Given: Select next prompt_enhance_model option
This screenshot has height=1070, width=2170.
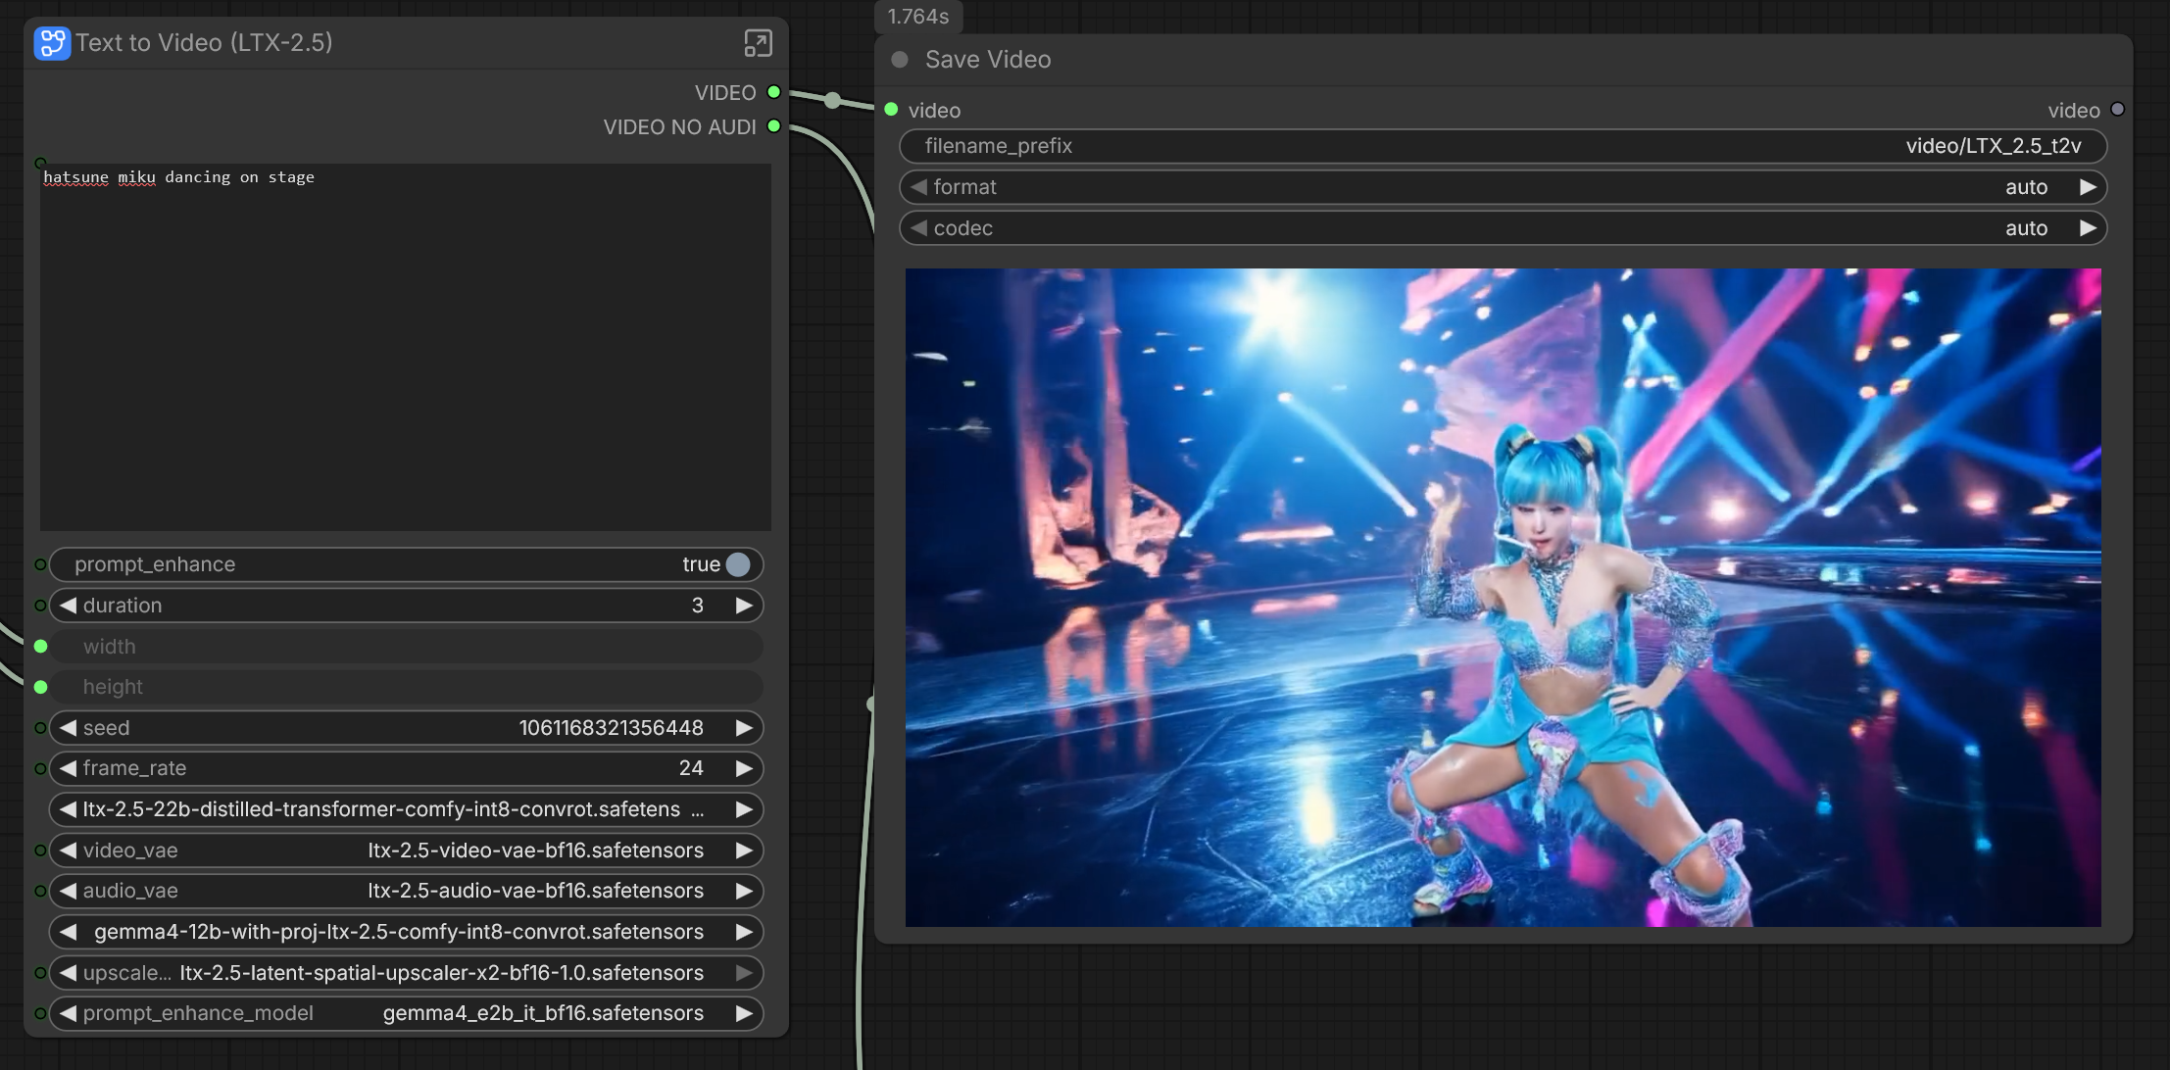Looking at the screenshot, I should [744, 1013].
